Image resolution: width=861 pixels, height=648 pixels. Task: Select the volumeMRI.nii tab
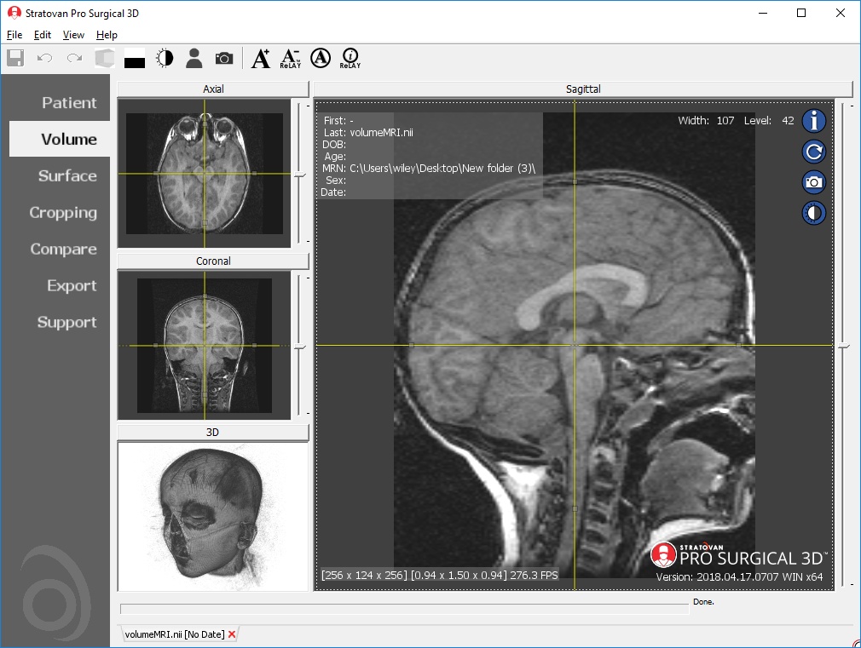coord(170,634)
